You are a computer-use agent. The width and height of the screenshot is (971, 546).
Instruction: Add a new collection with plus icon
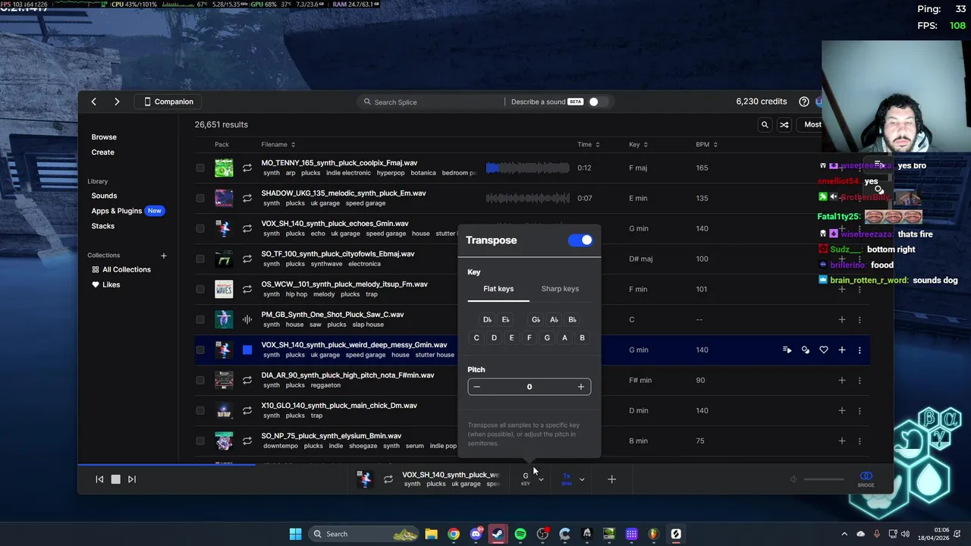point(163,256)
